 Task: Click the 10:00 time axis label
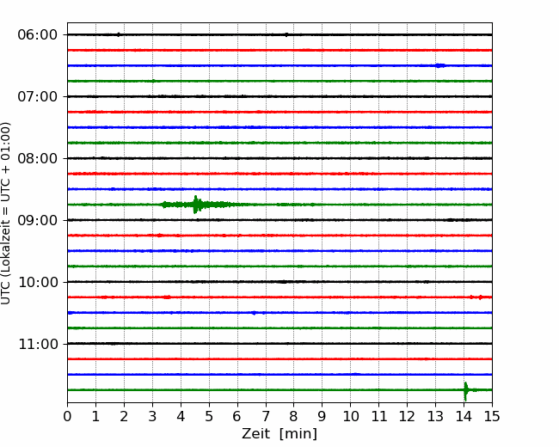(x=38, y=282)
